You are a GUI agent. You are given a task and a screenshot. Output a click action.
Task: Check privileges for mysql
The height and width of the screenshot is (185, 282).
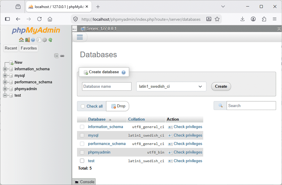coord(185,135)
